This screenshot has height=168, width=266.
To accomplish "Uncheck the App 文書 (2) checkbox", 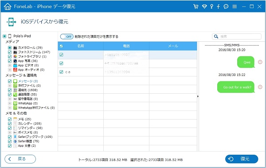I will tap(10, 145).
